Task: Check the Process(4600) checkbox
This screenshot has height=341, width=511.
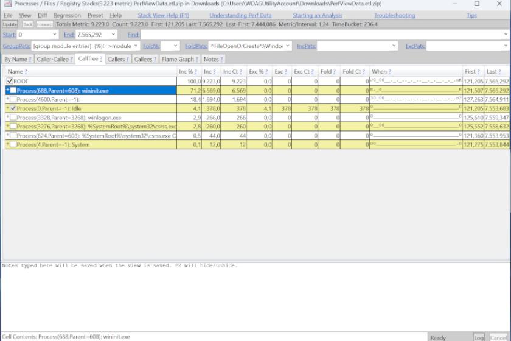Action: (13, 99)
